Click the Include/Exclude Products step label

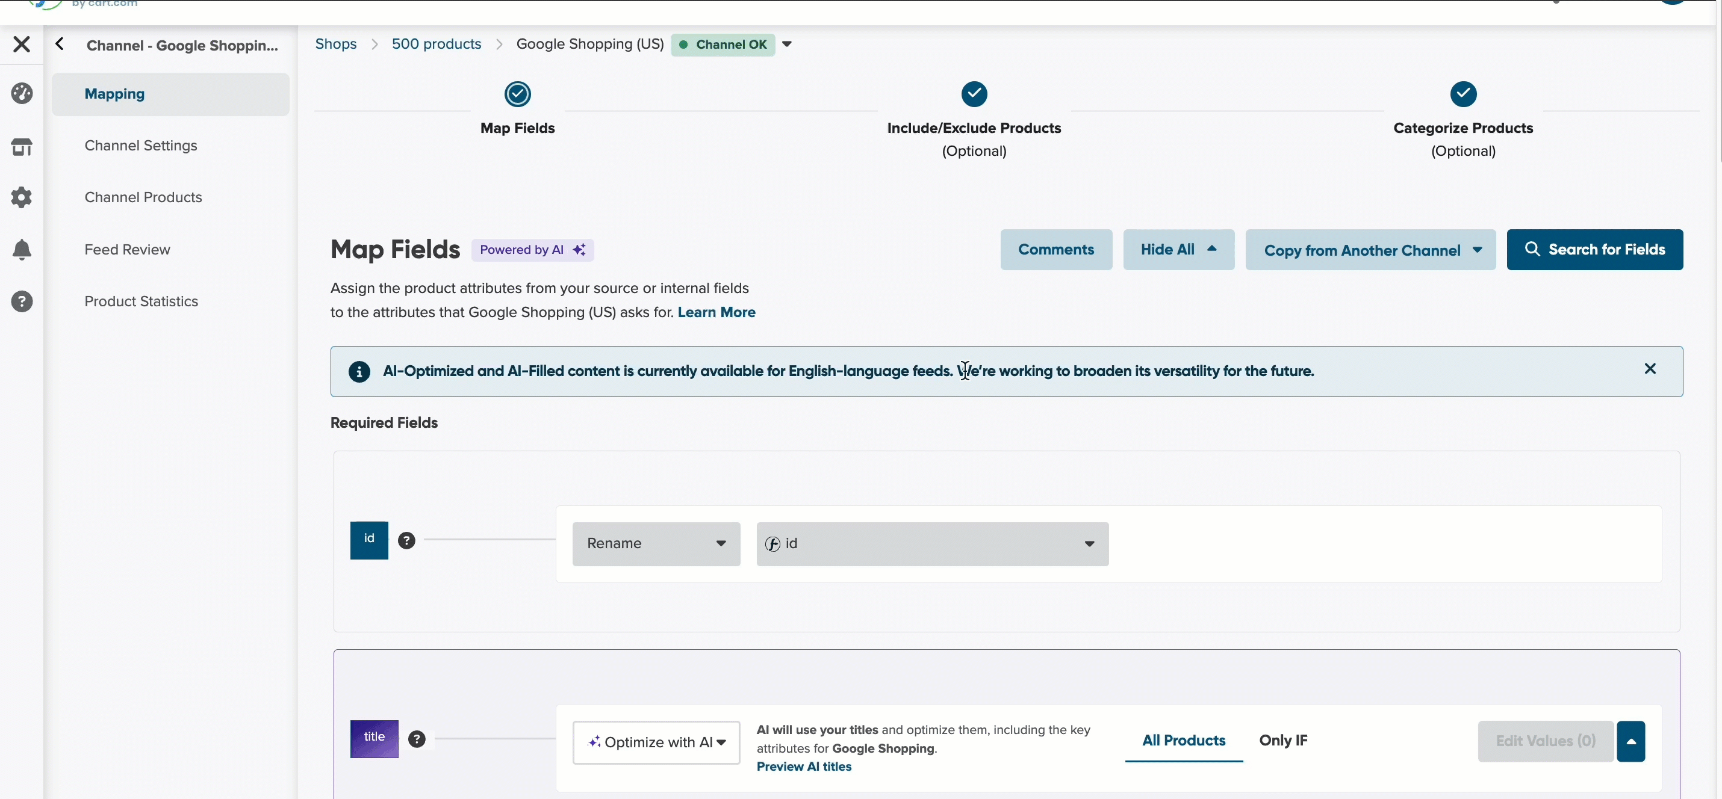[x=974, y=128]
